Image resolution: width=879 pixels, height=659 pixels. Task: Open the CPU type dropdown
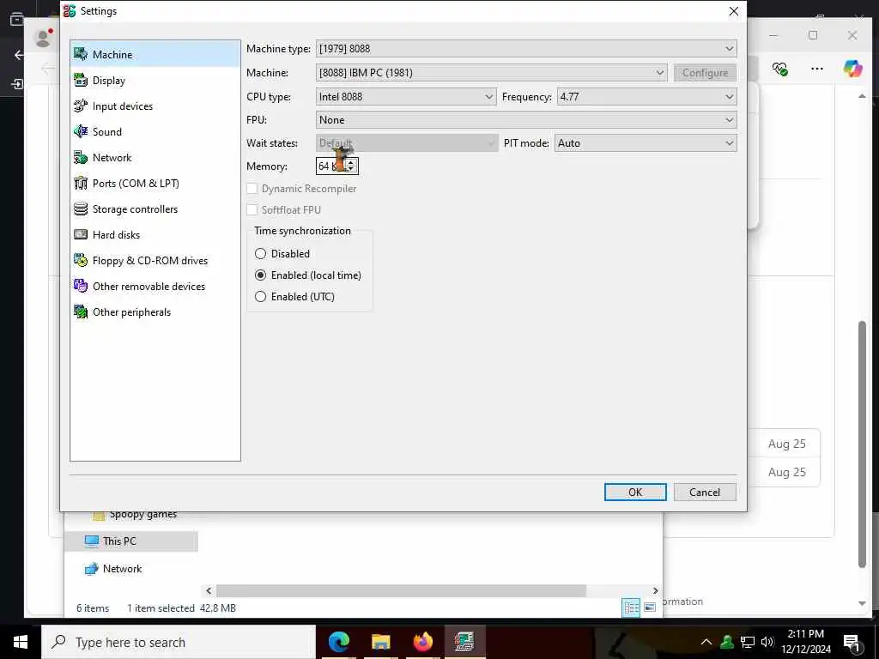[406, 97]
